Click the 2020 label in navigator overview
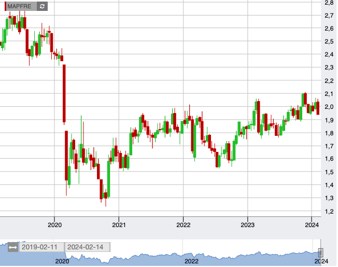 62,262
